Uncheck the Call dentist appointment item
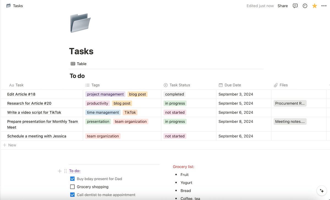Image resolution: width=330 pixels, height=200 pixels. pos(72,194)
